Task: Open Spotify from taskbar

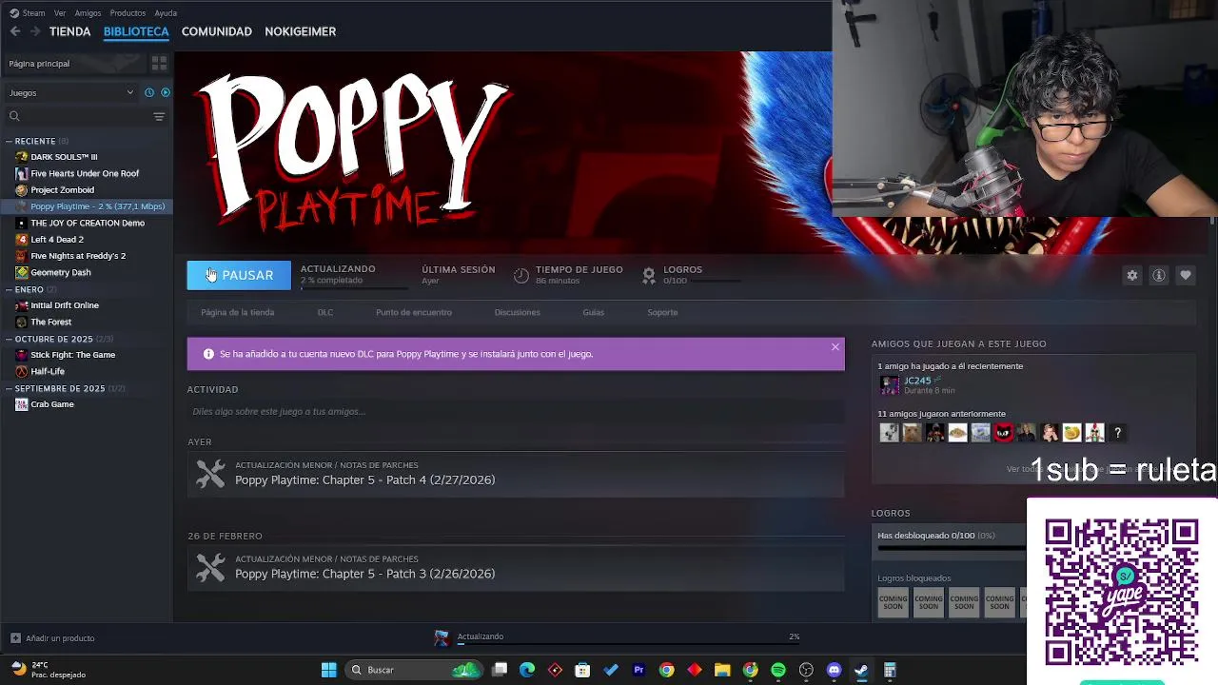Action: pyautogui.click(x=778, y=670)
